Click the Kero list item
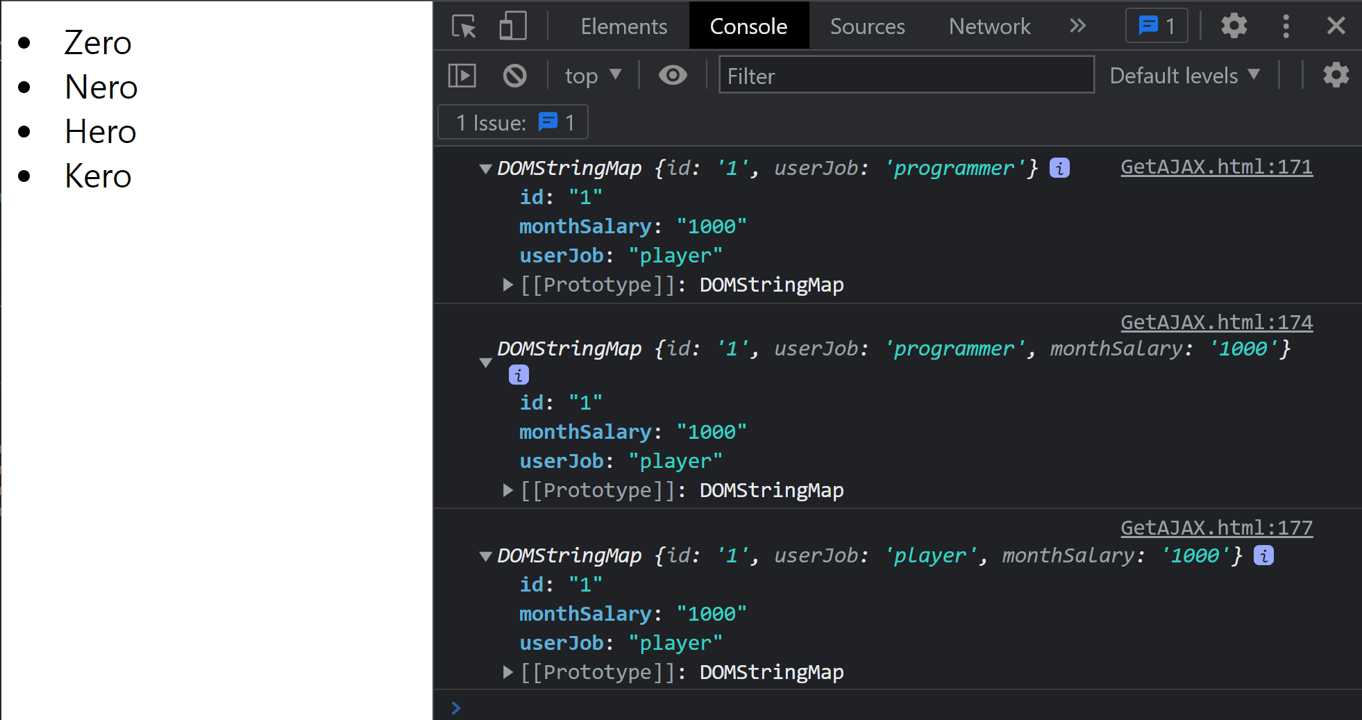 98,176
